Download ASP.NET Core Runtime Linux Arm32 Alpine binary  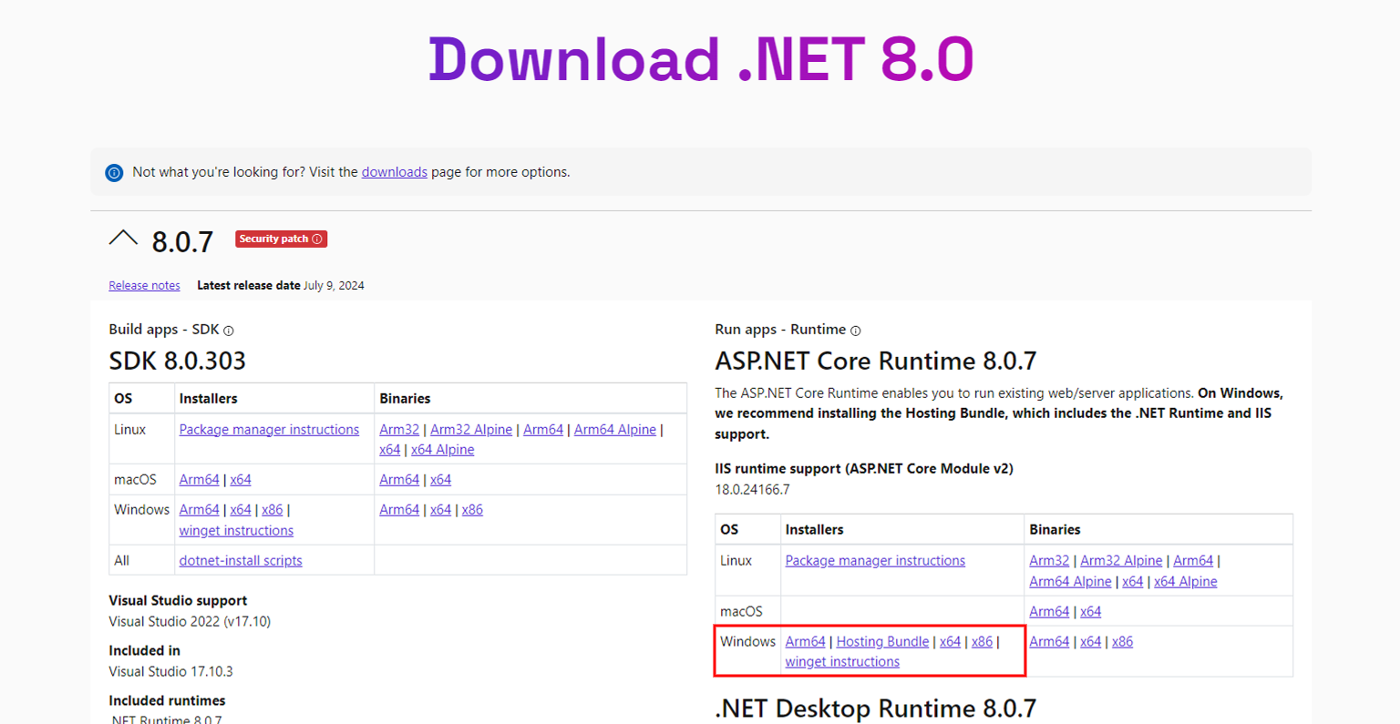click(x=1121, y=561)
